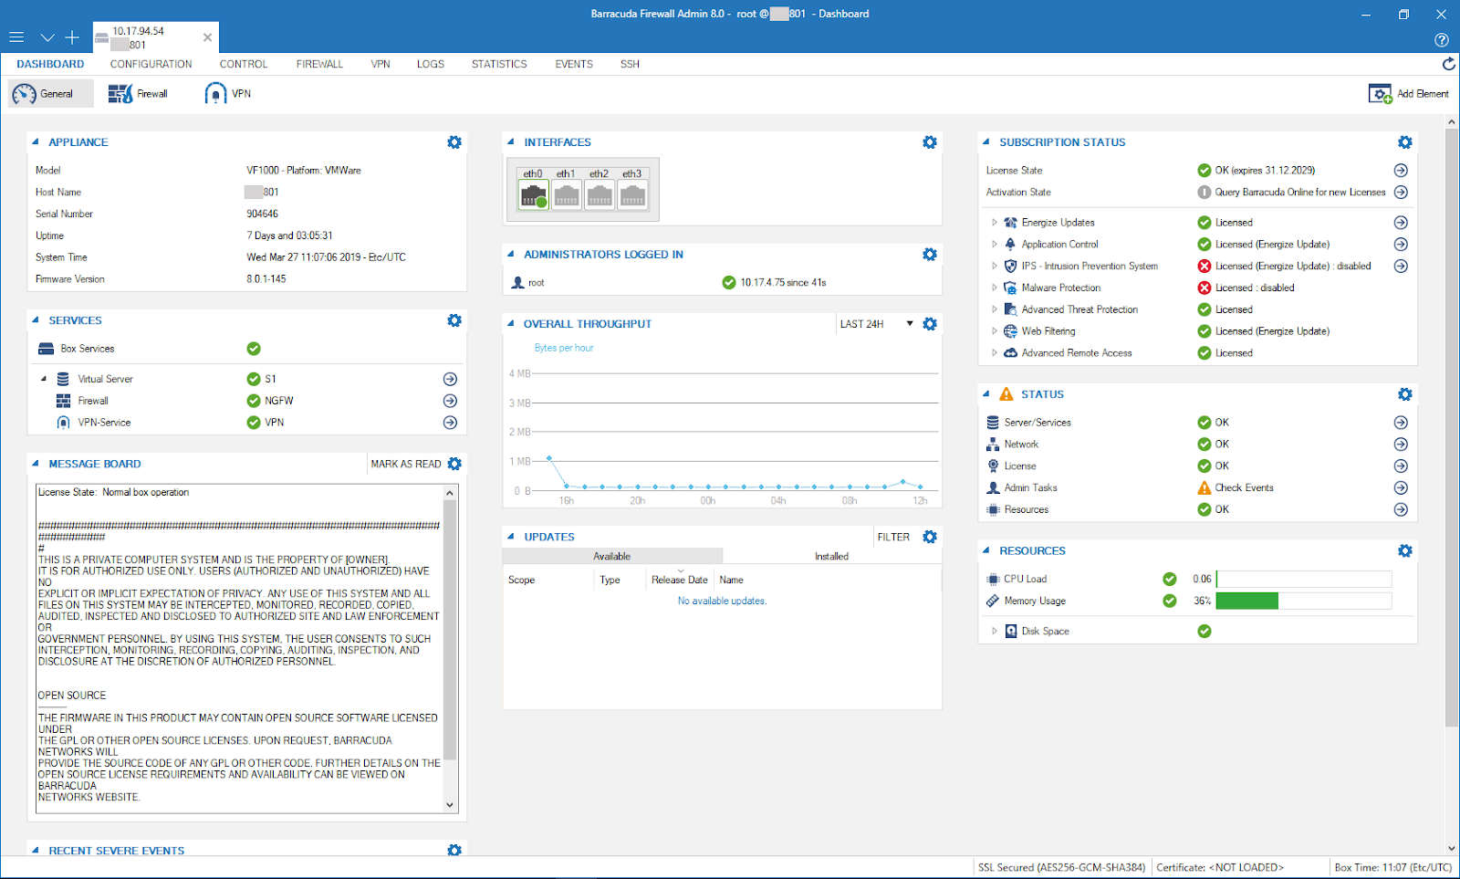Click the Add Element icon
1460x879 pixels.
pos(1380,94)
